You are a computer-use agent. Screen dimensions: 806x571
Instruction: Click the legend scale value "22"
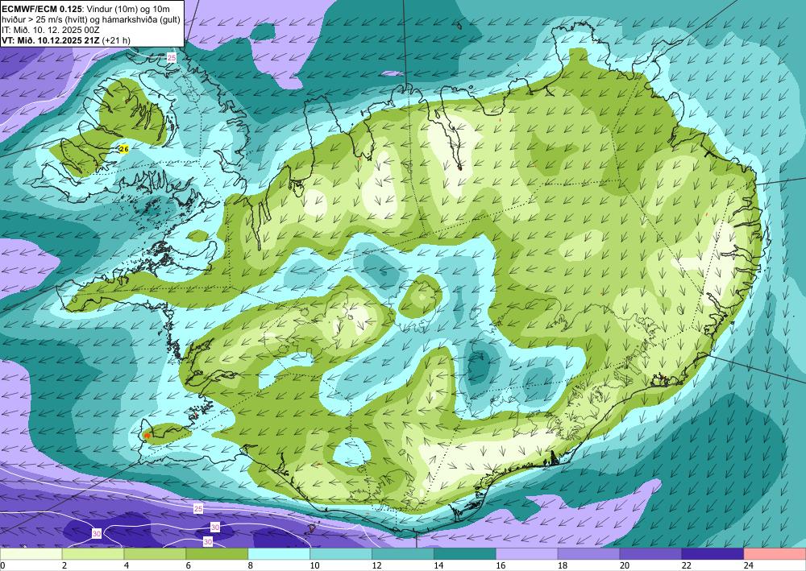[x=686, y=565]
